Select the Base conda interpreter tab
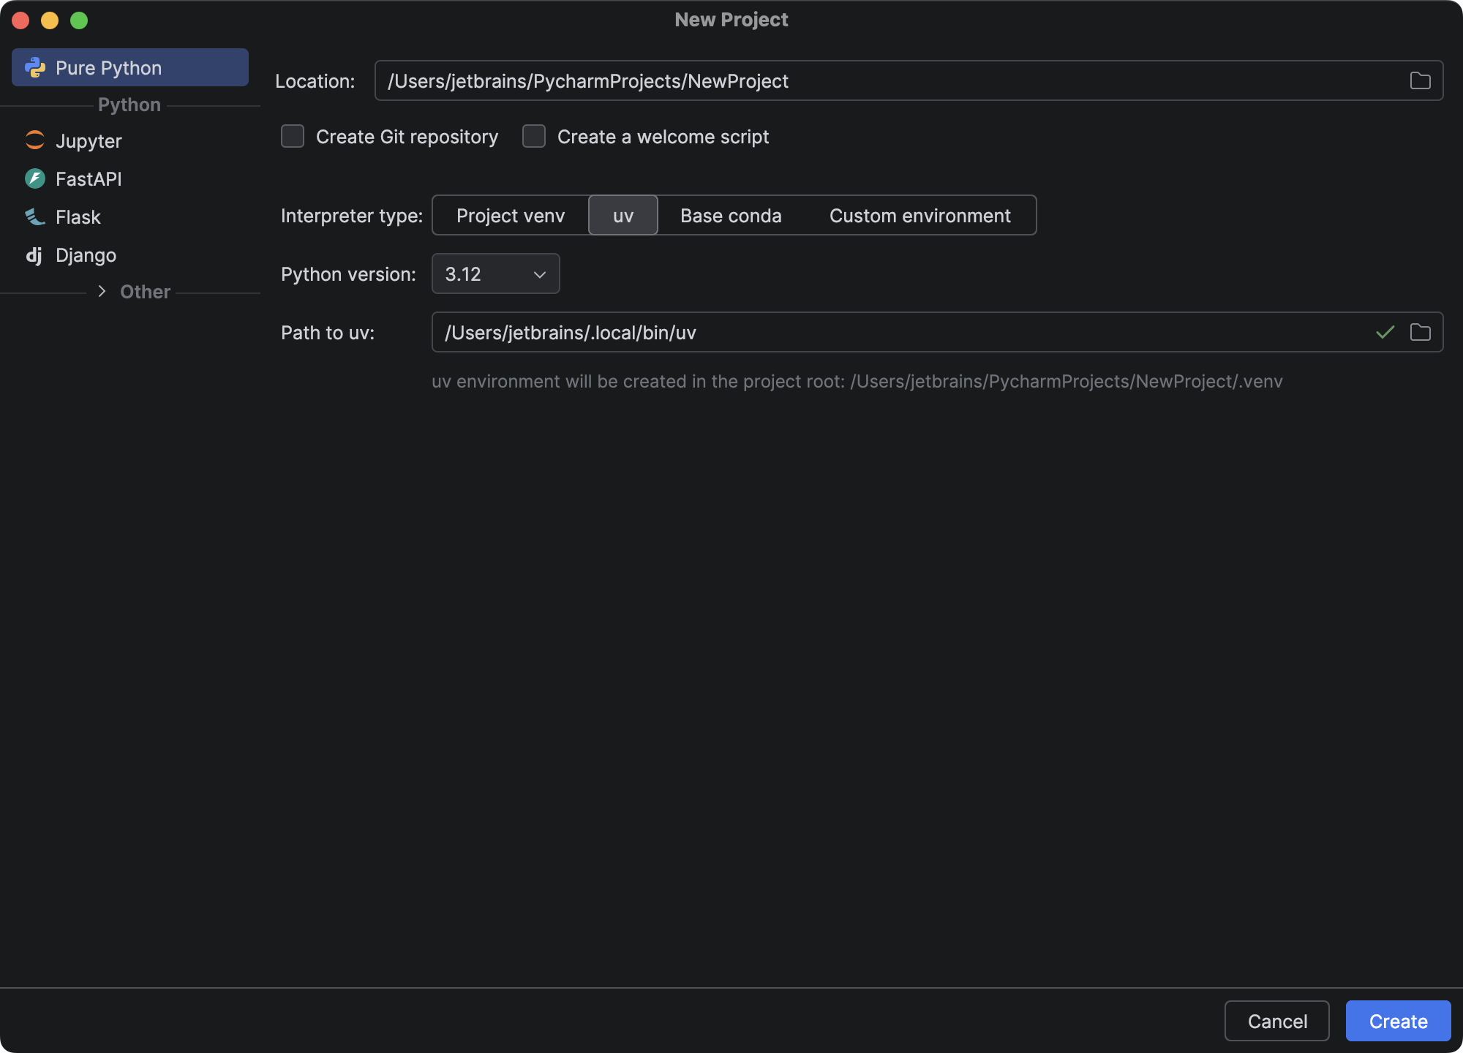The height and width of the screenshot is (1053, 1463). click(731, 215)
